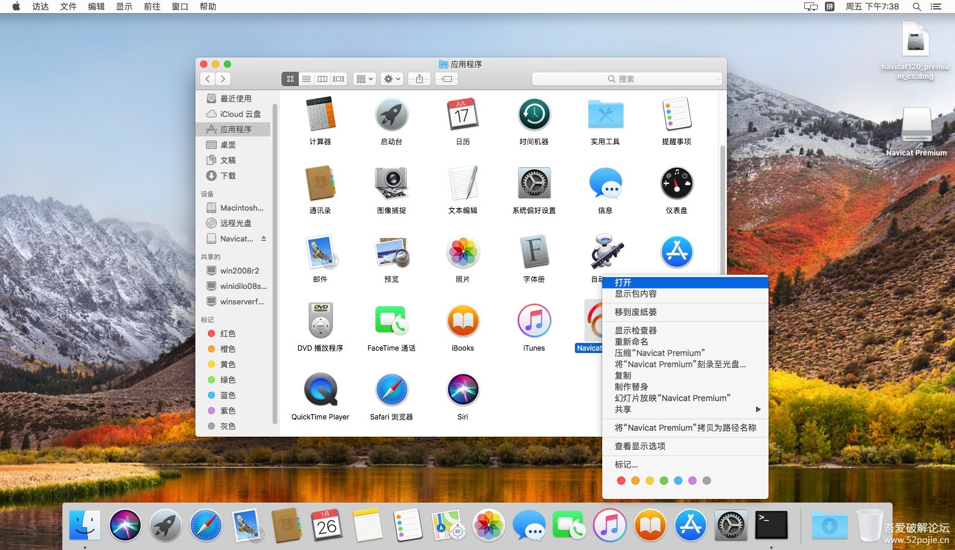Select the 通讯录 app icon in Finder window
Viewport: 955px width, 550px height.
320,183
